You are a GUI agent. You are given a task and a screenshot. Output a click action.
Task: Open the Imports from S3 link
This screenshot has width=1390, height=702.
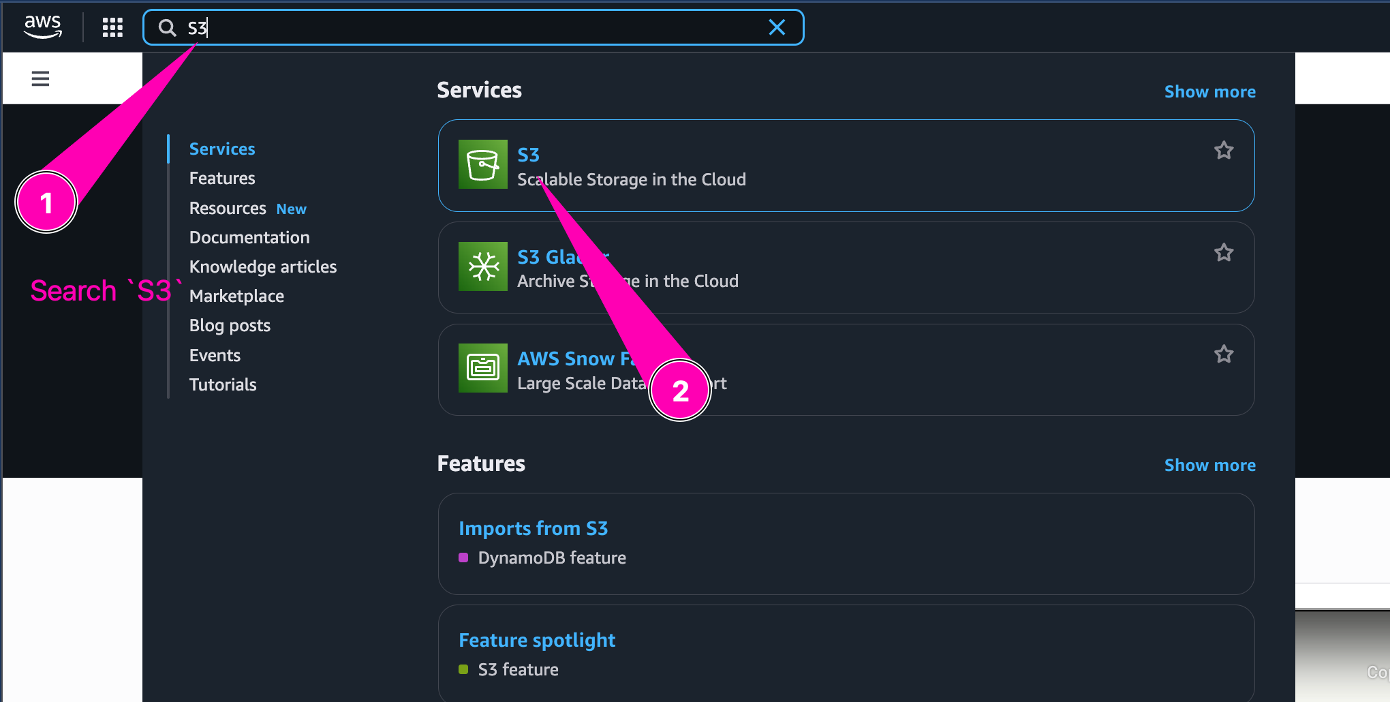533,528
